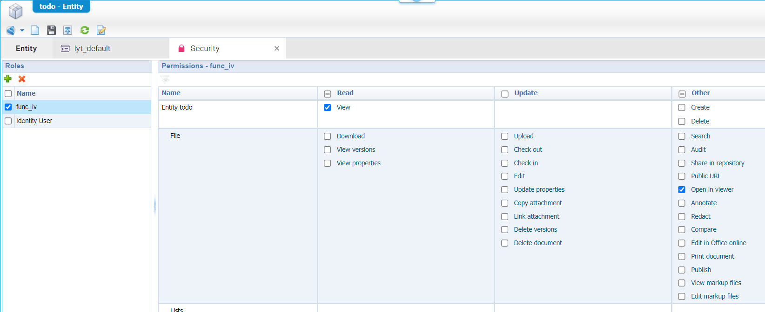Screen dimensions: 765x312
Task: Click the green refresh arrows icon
Action: [85, 30]
